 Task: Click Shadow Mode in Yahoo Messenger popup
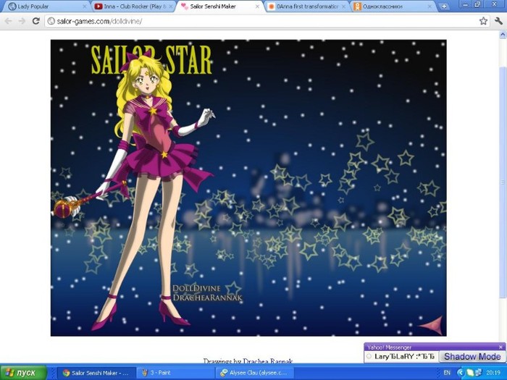coord(472,357)
